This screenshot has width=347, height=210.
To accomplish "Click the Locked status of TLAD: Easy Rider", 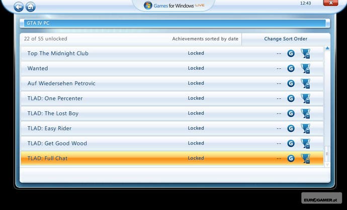I will click(196, 128).
